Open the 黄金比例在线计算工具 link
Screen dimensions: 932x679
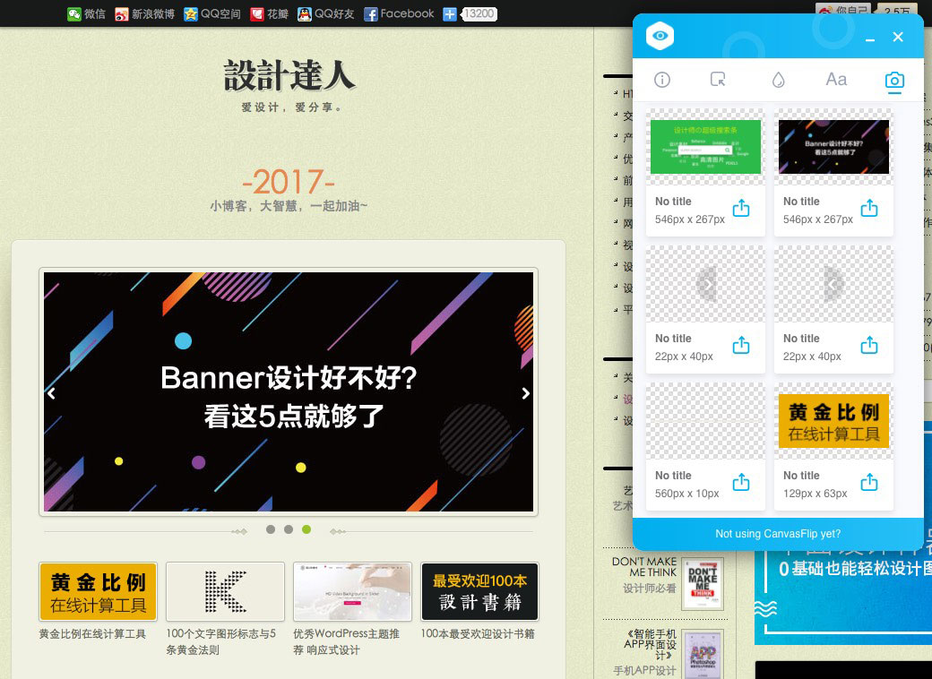[x=92, y=634]
